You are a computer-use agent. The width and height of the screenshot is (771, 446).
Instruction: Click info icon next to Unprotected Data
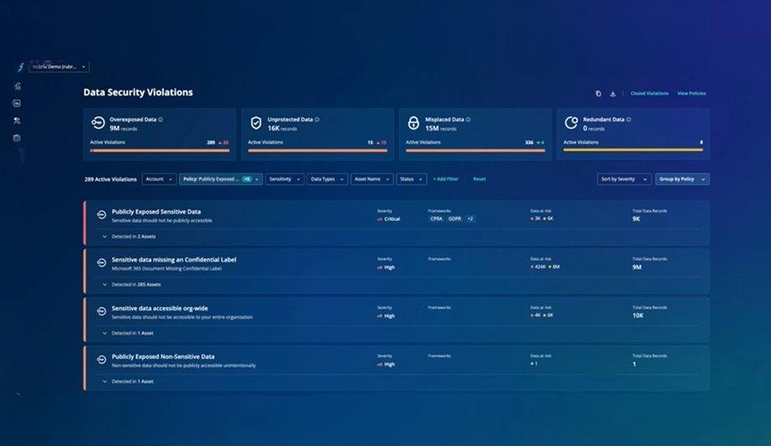coord(317,120)
